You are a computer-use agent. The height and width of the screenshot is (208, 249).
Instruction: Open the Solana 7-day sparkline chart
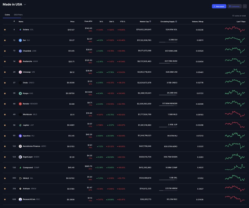(235, 29)
